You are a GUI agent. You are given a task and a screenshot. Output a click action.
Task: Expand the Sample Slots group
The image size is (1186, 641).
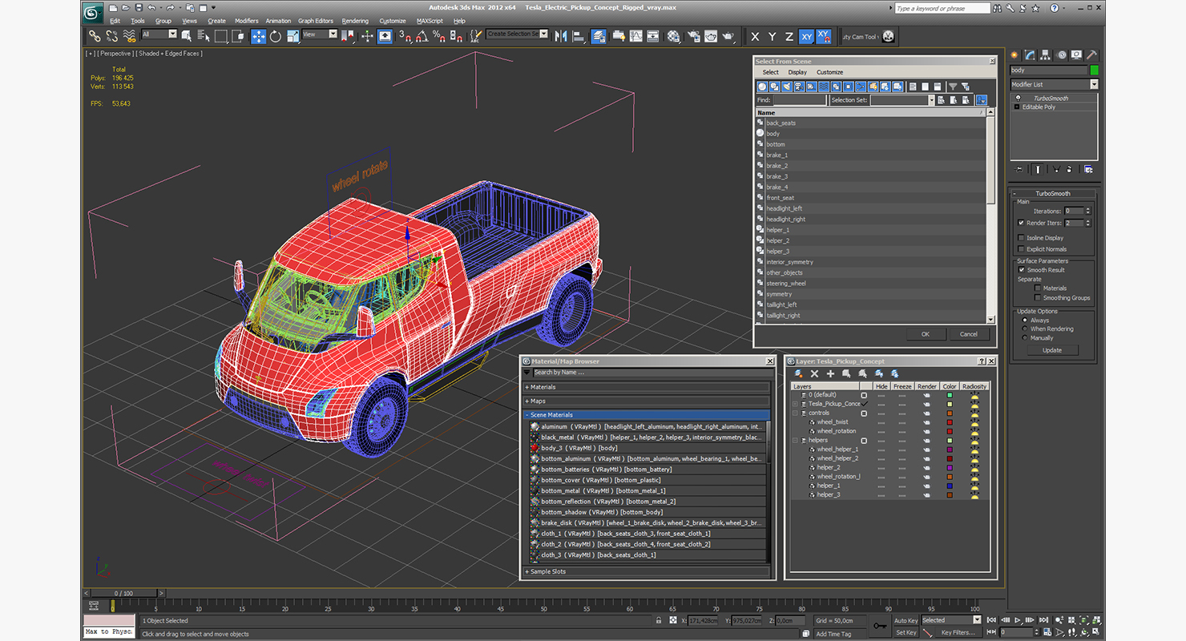coord(646,571)
